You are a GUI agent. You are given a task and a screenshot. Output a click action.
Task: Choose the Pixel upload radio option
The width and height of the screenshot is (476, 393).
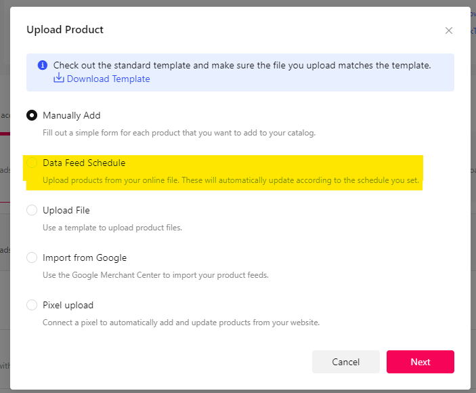coord(32,305)
